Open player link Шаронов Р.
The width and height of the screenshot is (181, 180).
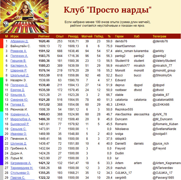19,71
